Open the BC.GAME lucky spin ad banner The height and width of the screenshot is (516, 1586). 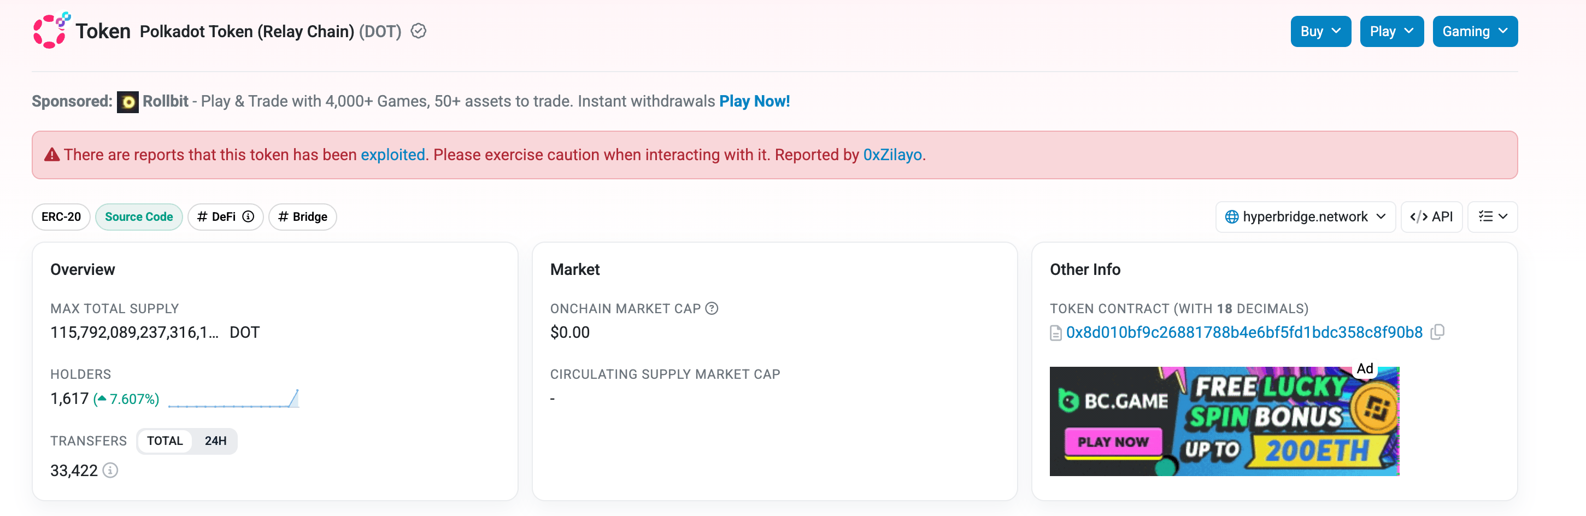click(1224, 421)
